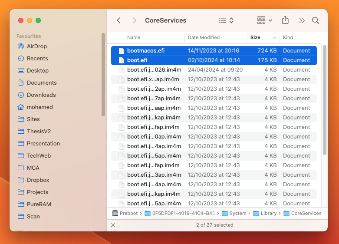
Task: Open the Share menu icon
Action: (x=285, y=20)
